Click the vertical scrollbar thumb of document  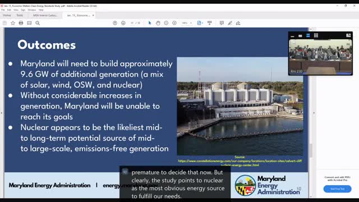311,150
